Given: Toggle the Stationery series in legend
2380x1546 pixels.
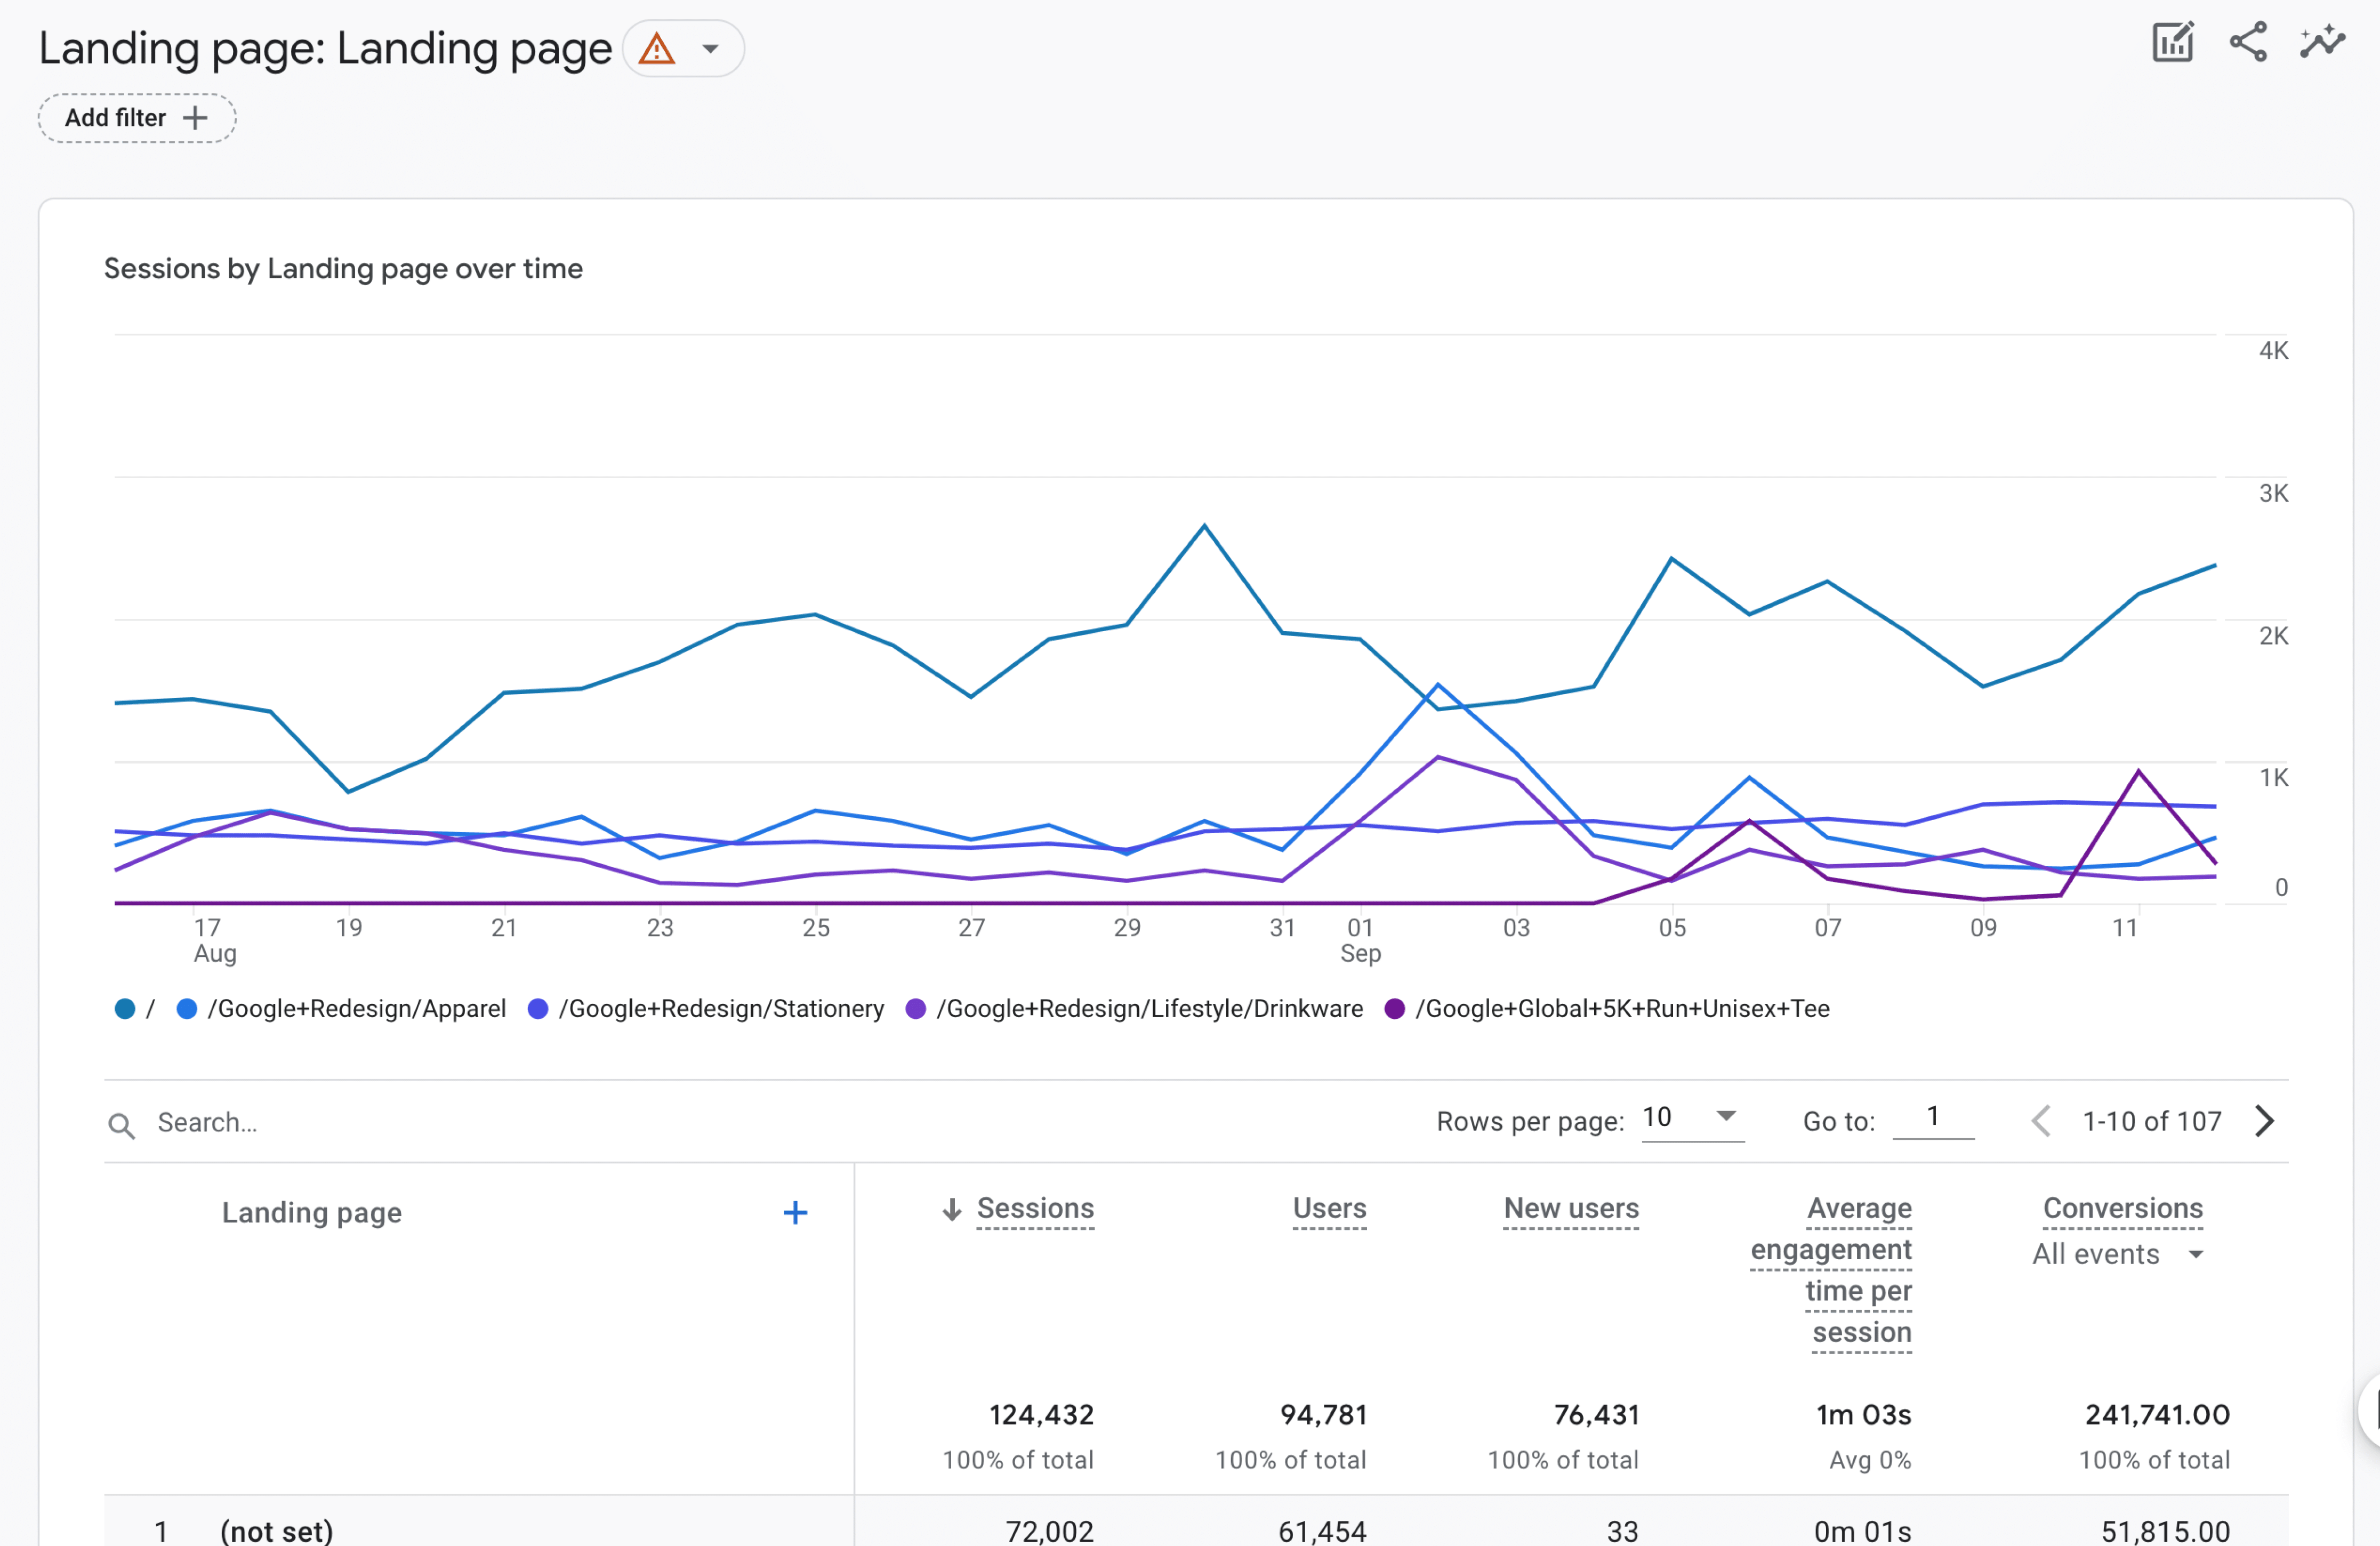Looking at the screenshot, I should click(720, 1009).
